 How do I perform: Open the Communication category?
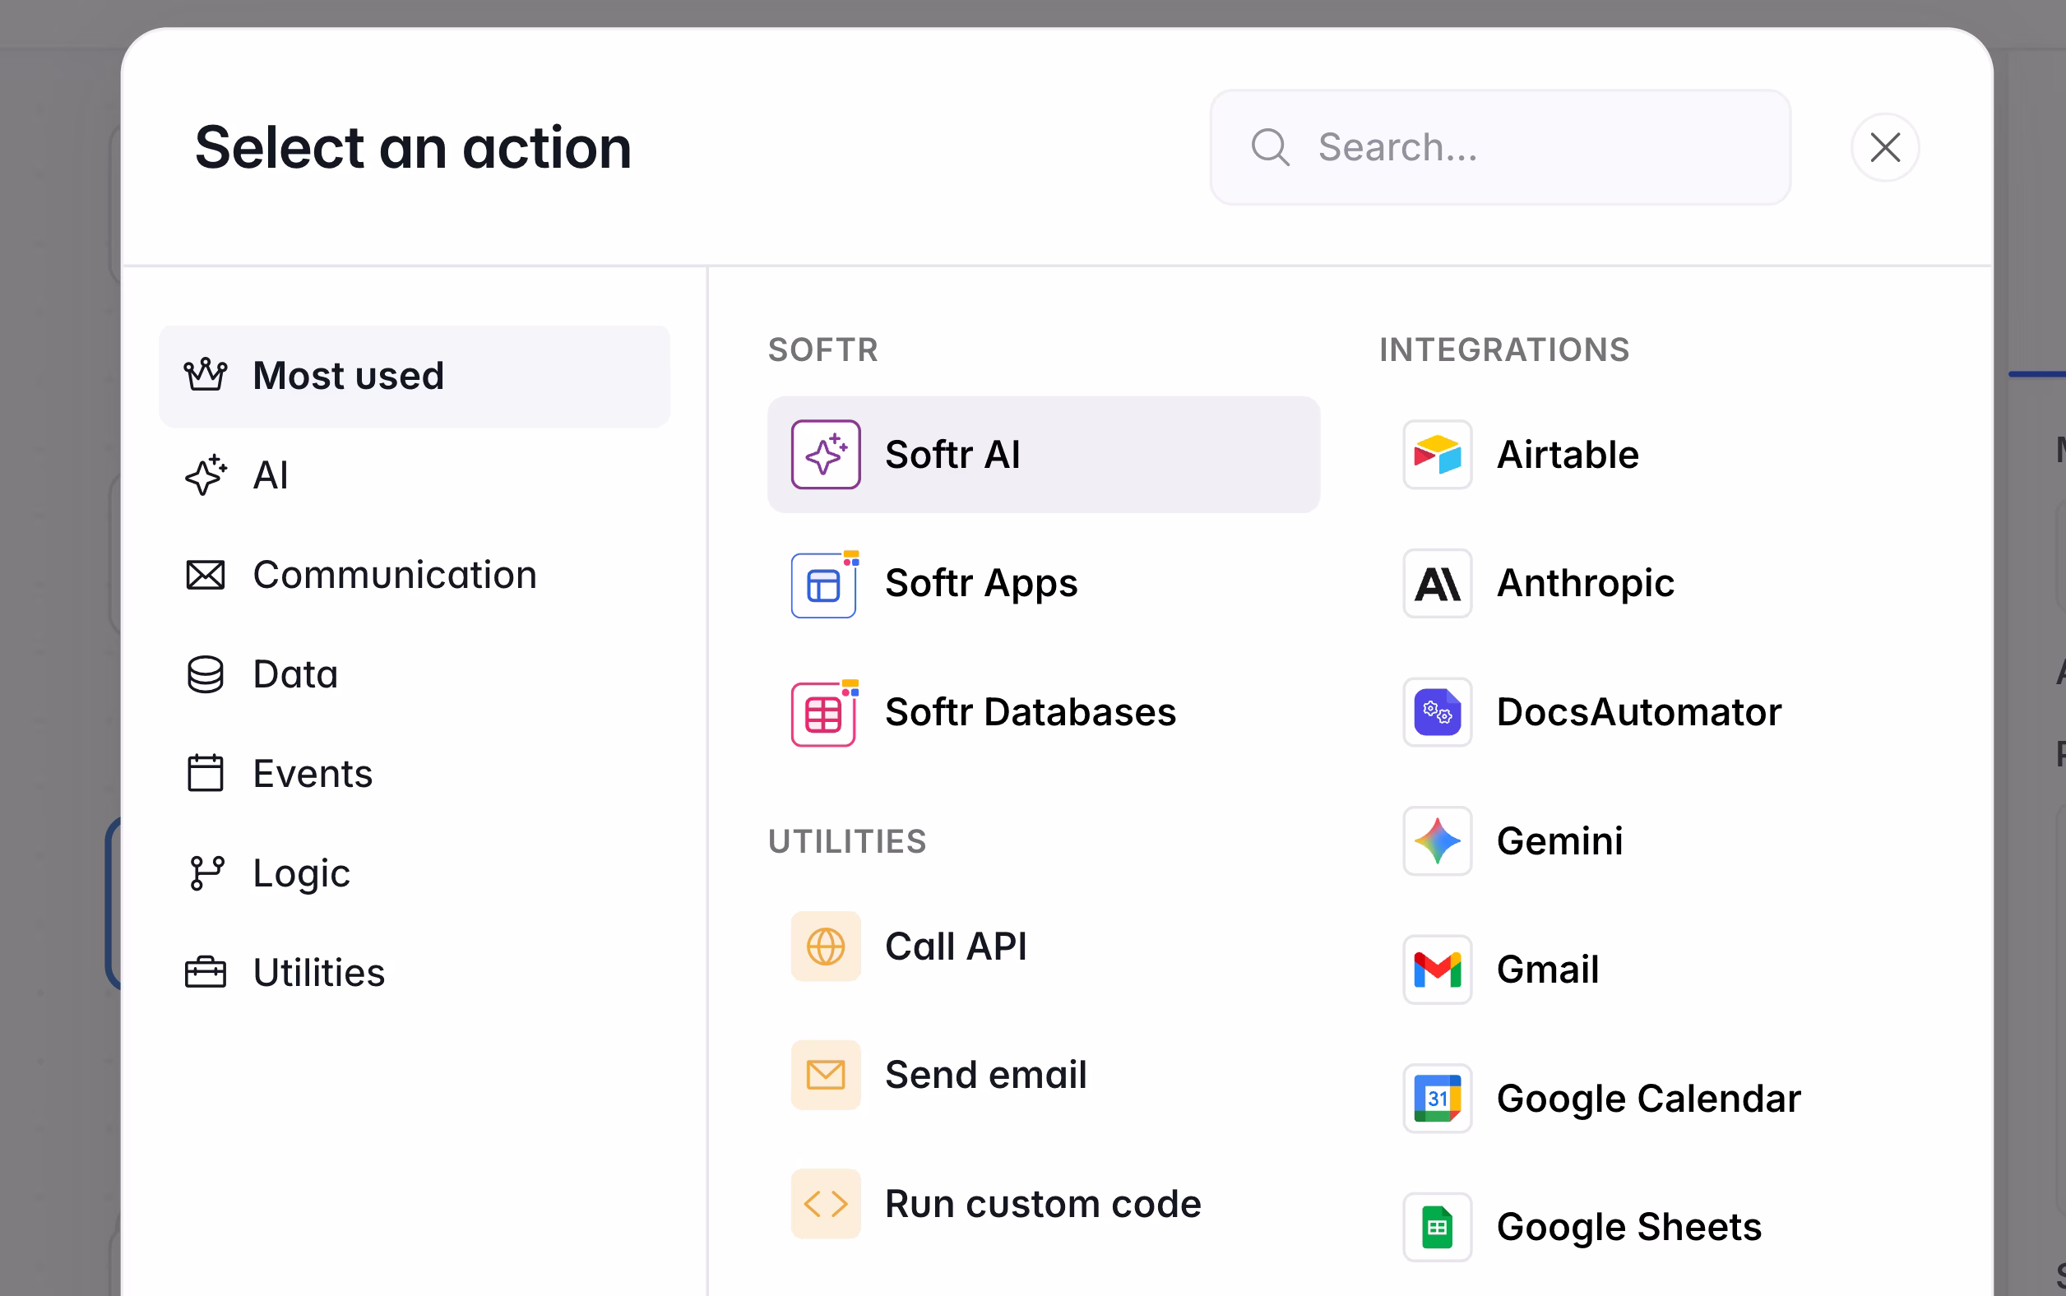tap(393, 574)
